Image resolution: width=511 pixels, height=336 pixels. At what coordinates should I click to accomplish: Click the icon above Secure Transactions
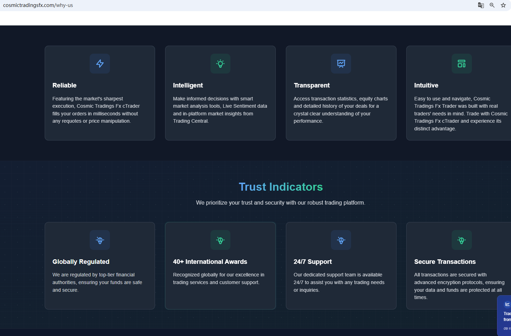461,240
